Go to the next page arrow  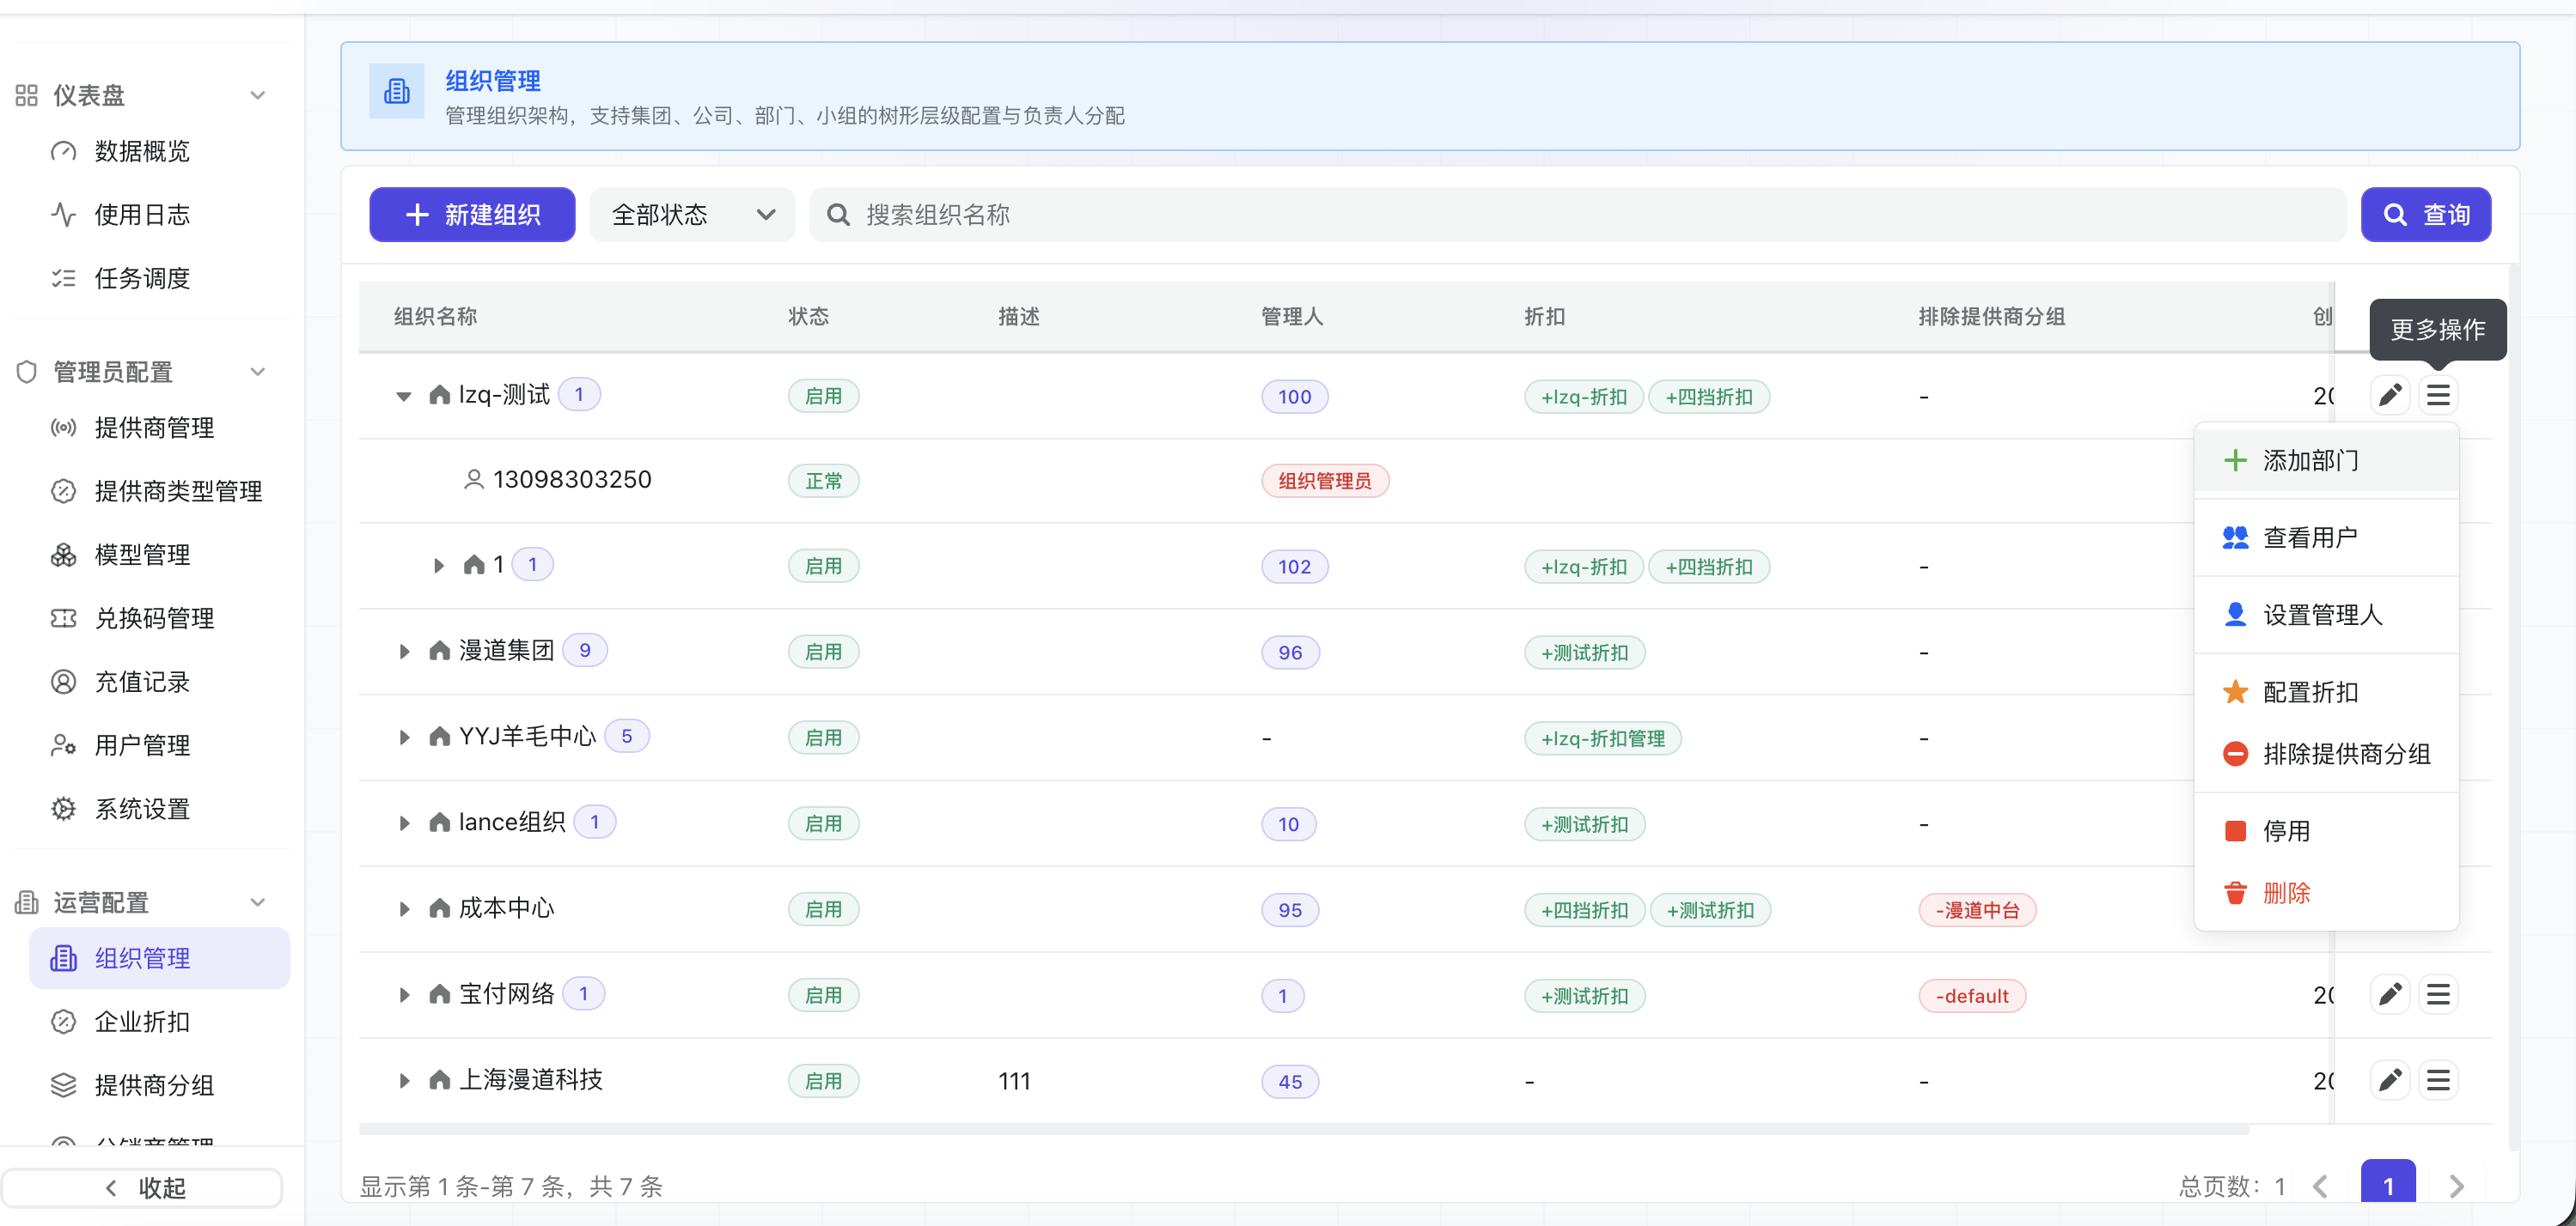click(x=2457, y=1186)
